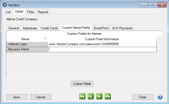This screenshot has height=104, width=169.
Task: Sort by Name column filter arrow
Action: coord(45,39)
